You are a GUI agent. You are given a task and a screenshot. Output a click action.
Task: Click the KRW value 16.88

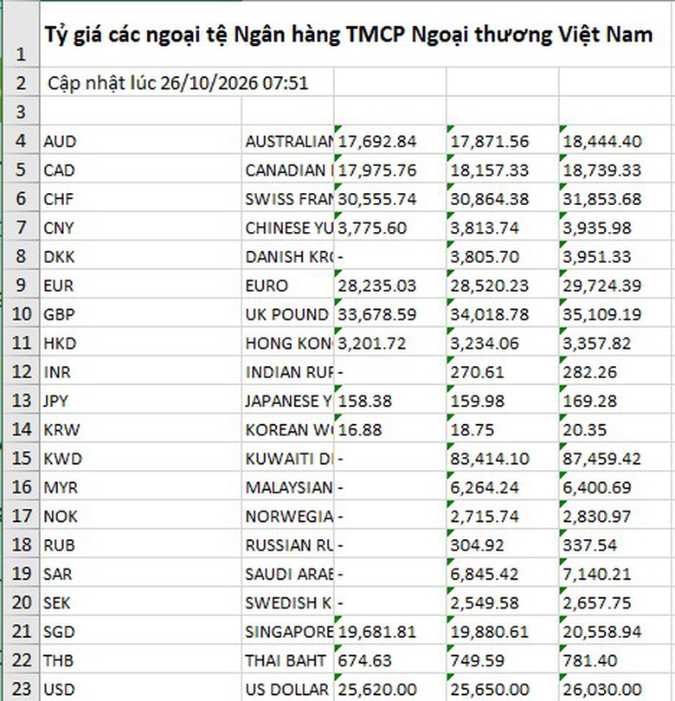pos(389,428)
